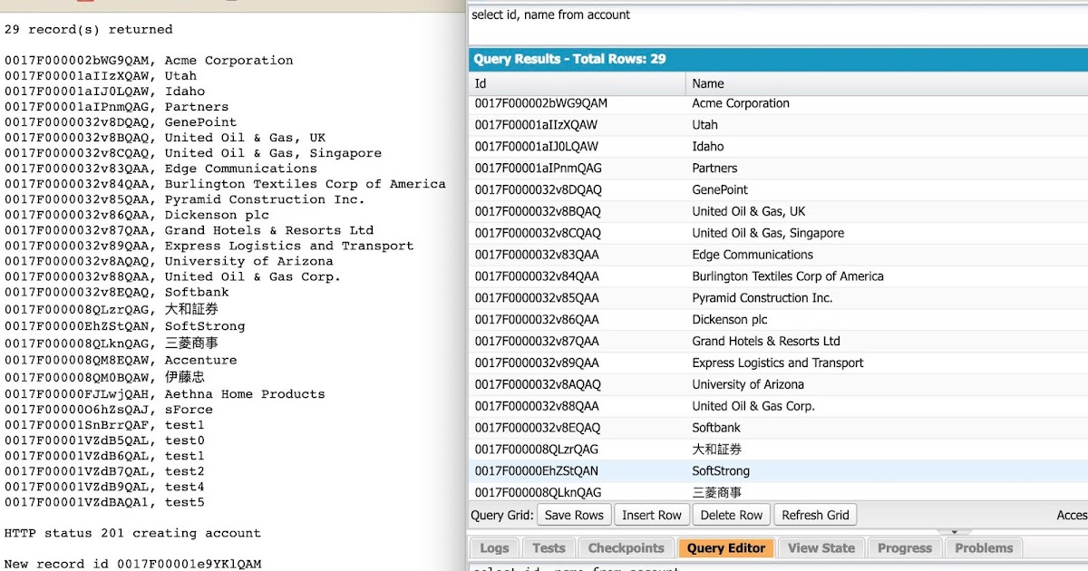Screen dimensions: 1088x571
Task: Click the Query Grid label
Action: (501, 515)
